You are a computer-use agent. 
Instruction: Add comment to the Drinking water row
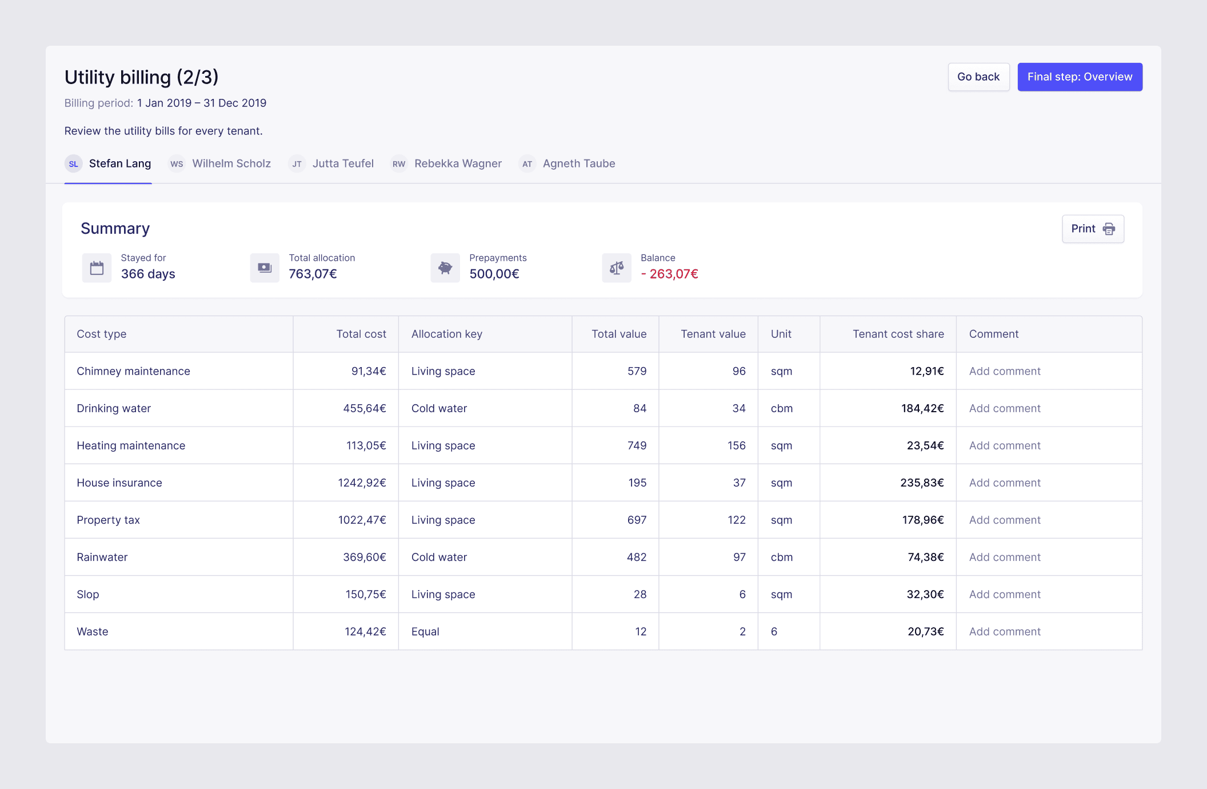point(1004,408)
